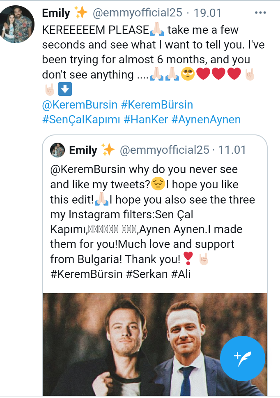Open the quoted tweet from 11.01
This screenshot has height=398, width=280.
[x=152, y=214]
